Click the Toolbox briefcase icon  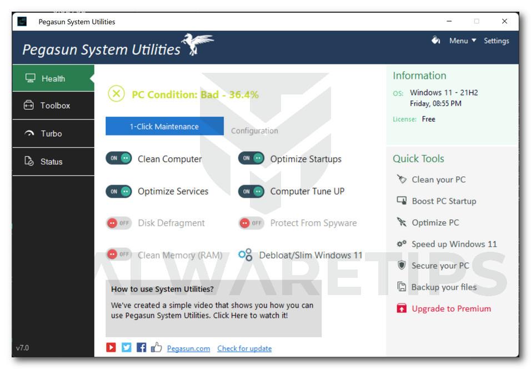[x=29, y=105]
